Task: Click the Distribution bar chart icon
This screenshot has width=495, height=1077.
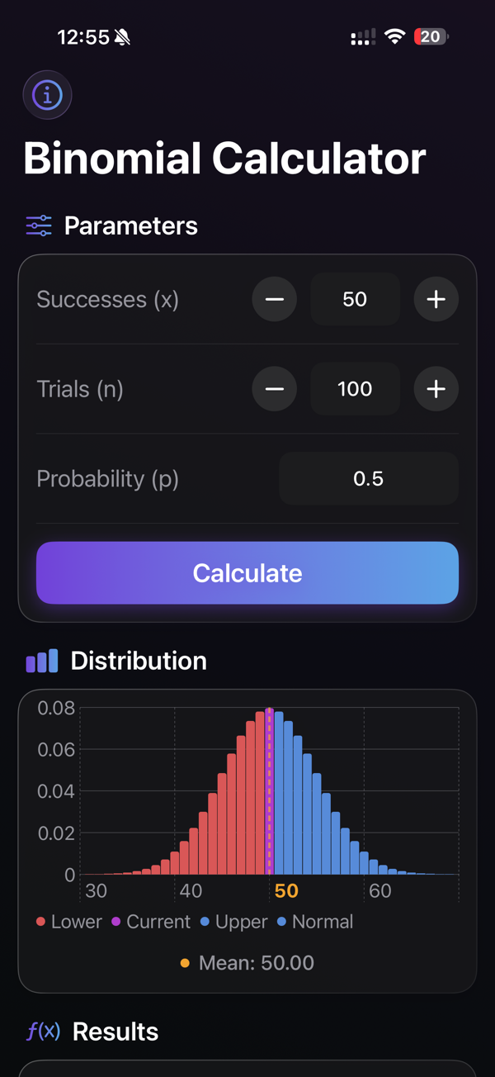Action: [41, 660]
